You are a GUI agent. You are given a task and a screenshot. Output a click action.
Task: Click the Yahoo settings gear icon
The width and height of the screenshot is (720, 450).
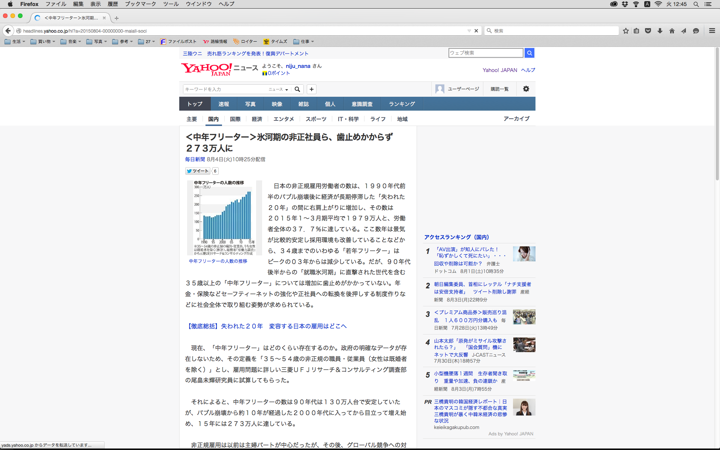(526, 89)
